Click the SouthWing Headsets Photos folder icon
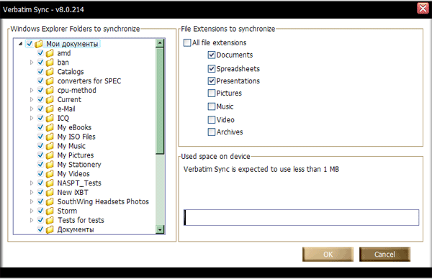 tap(50, 201)
